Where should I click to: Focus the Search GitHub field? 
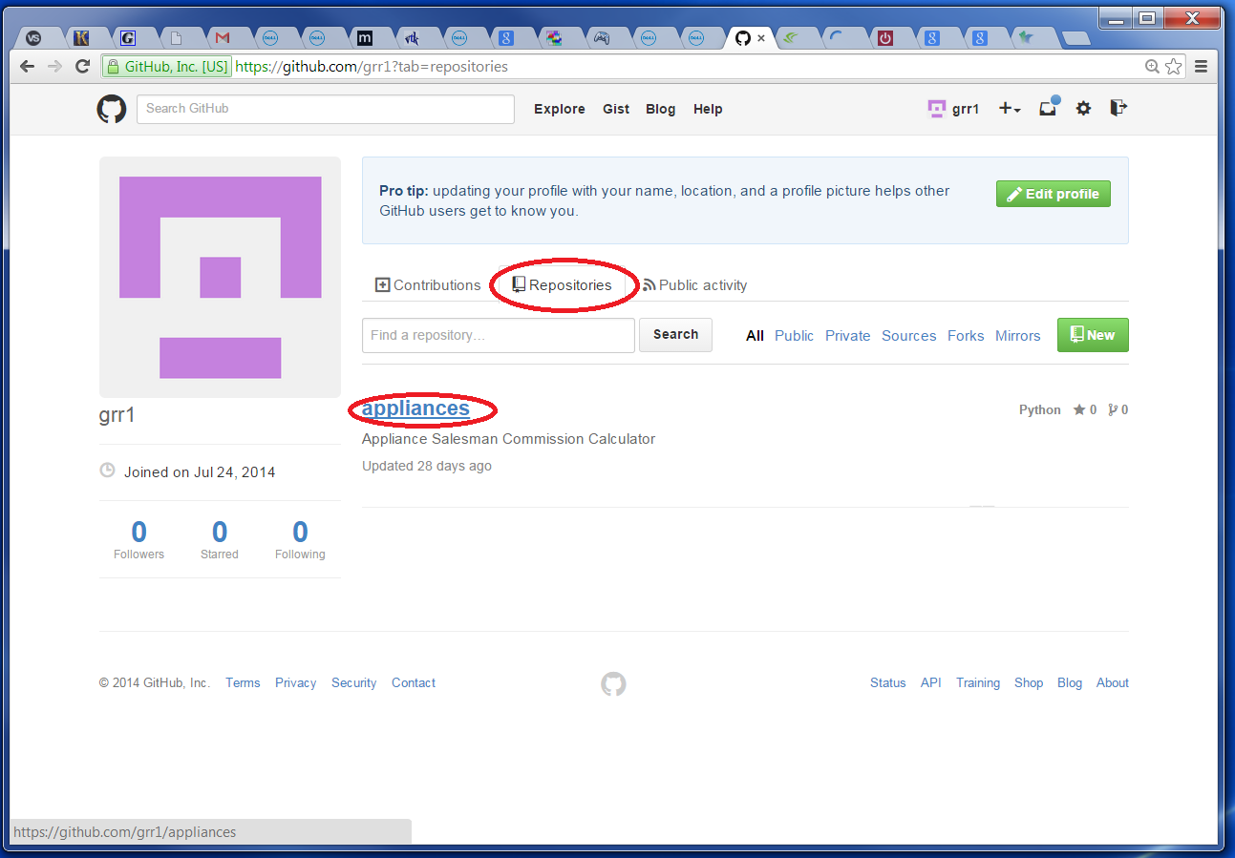coord(326,109)
